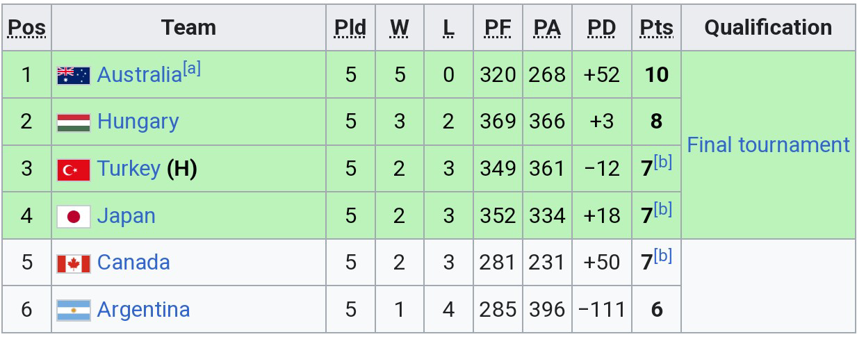Viewport: 857px width, 339px height.
Task: Click the Pos column header
Action: click(x=26, y=28)
